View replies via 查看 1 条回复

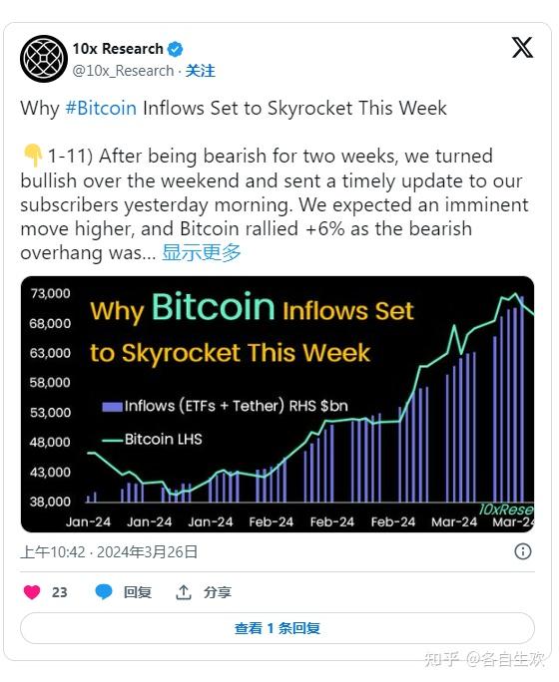click(x=278, y=628)
